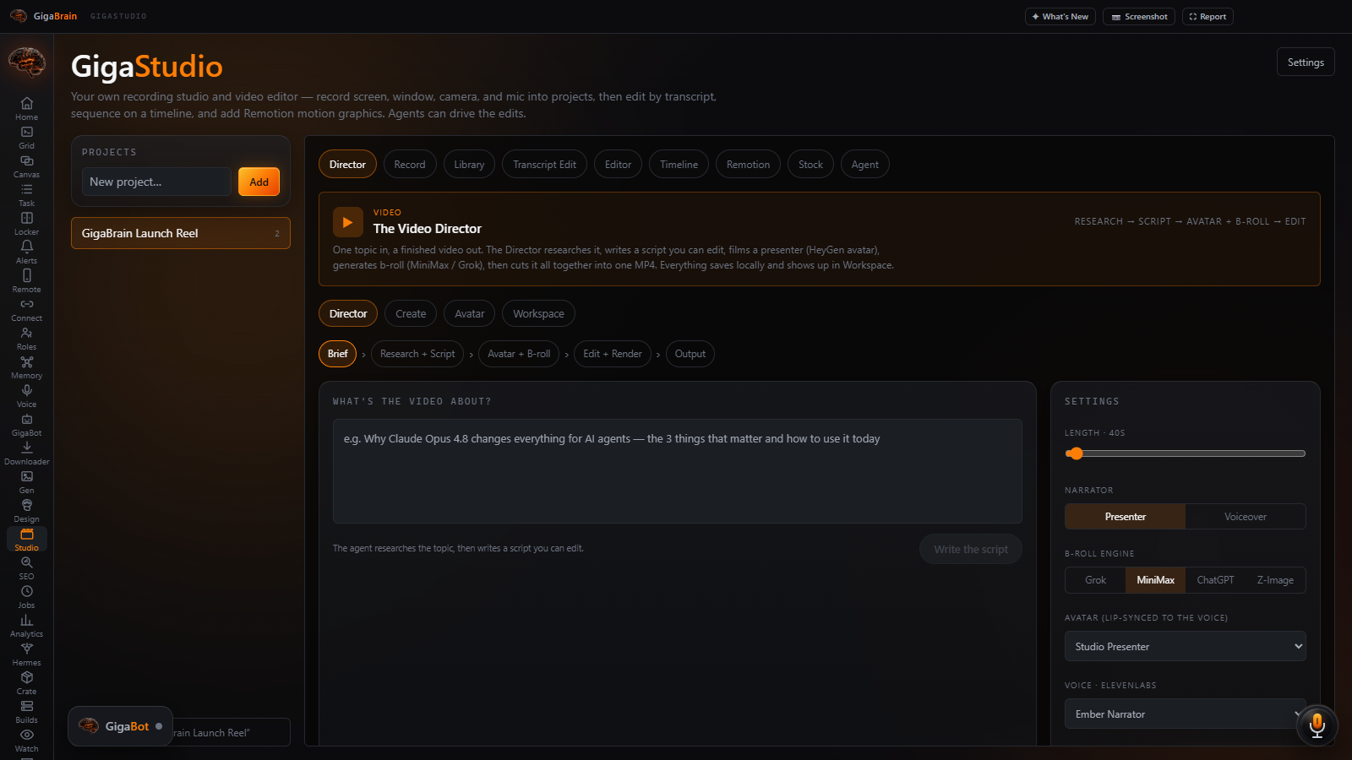Open Canvas in the sidebar
Image resolution: width=1352 pixels, height=760 pixels.
click(26, 166)
